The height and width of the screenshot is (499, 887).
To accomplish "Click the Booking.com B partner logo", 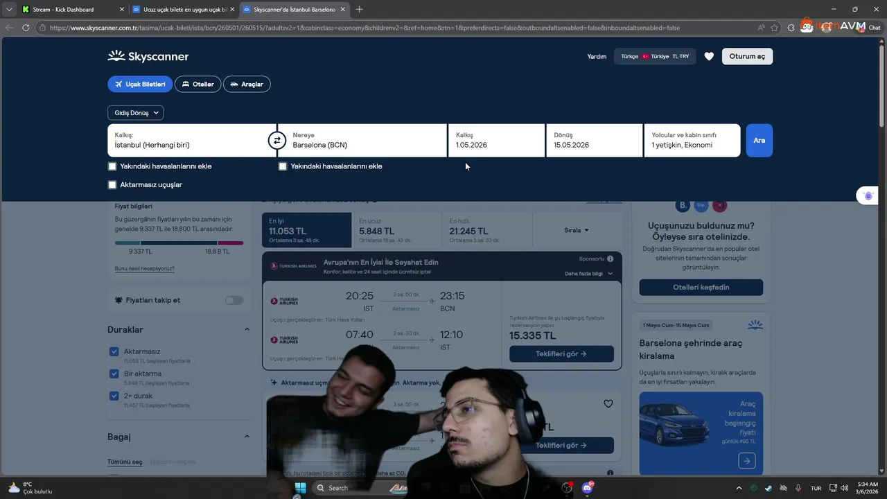I will [683, 205].
